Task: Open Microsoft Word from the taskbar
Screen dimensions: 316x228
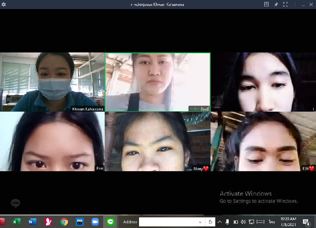Action: 32,222
